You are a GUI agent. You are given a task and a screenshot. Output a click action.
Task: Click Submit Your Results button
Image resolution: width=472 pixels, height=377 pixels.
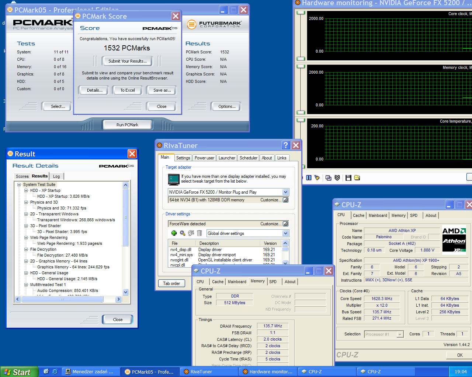128,61
